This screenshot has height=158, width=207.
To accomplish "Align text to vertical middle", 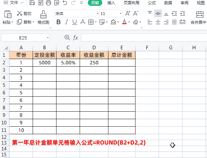I will tap(158, 13).
